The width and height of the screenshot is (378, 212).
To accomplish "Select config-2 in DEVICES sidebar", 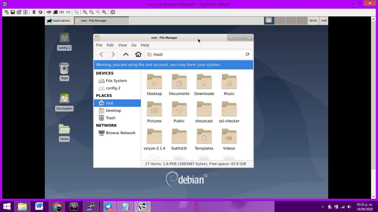I will (117, 88).
